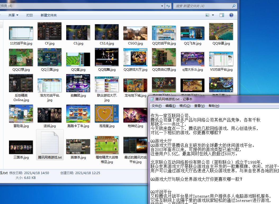Open the Notepad 文件(F) menu

pos(156,106)
